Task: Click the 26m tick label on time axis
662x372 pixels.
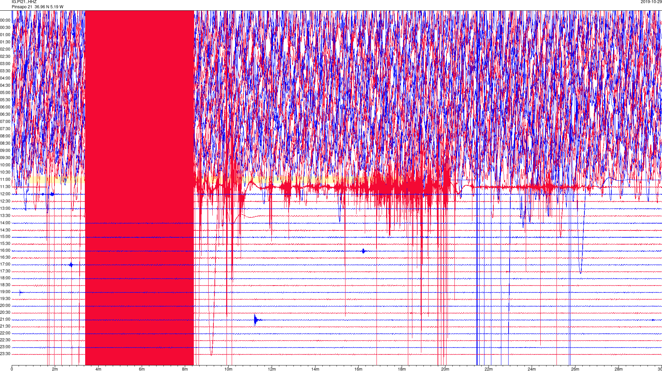Action: [x=575, y=369]
